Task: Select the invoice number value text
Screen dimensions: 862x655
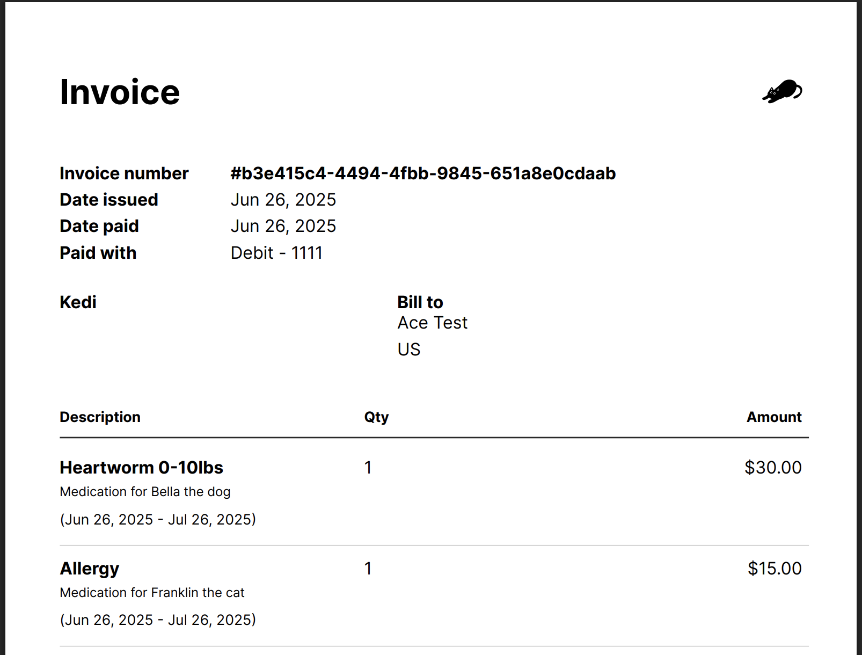Action: (423, 173)
